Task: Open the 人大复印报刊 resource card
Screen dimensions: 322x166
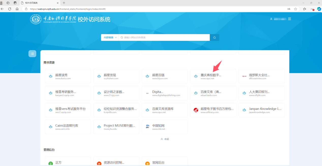Action: point(262,93)
